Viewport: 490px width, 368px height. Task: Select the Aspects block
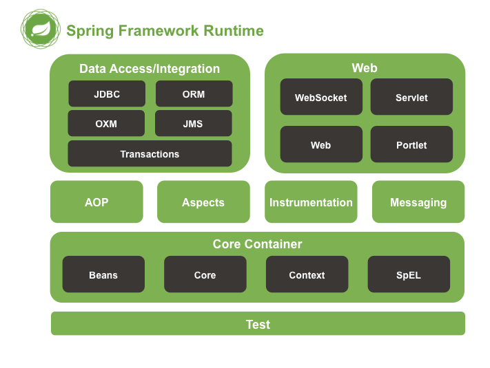tap(203, 202)
